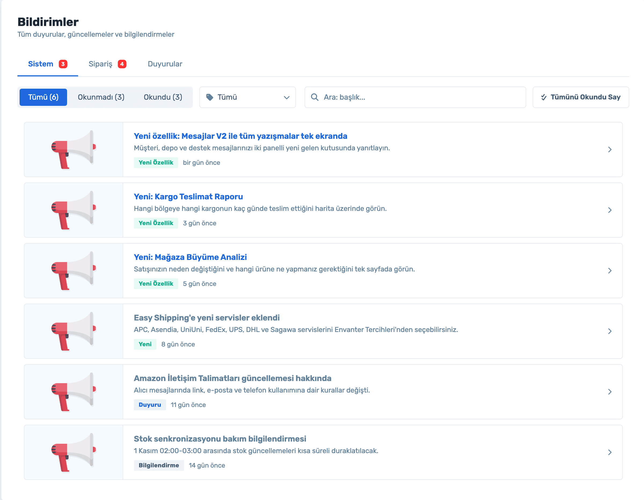Expand Kargo Teslimat Raporu using the right chevron
644x500 pixels.
tap(610, 210)
